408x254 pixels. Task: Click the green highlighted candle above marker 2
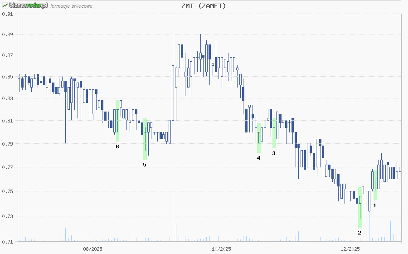tap(359, 206)
